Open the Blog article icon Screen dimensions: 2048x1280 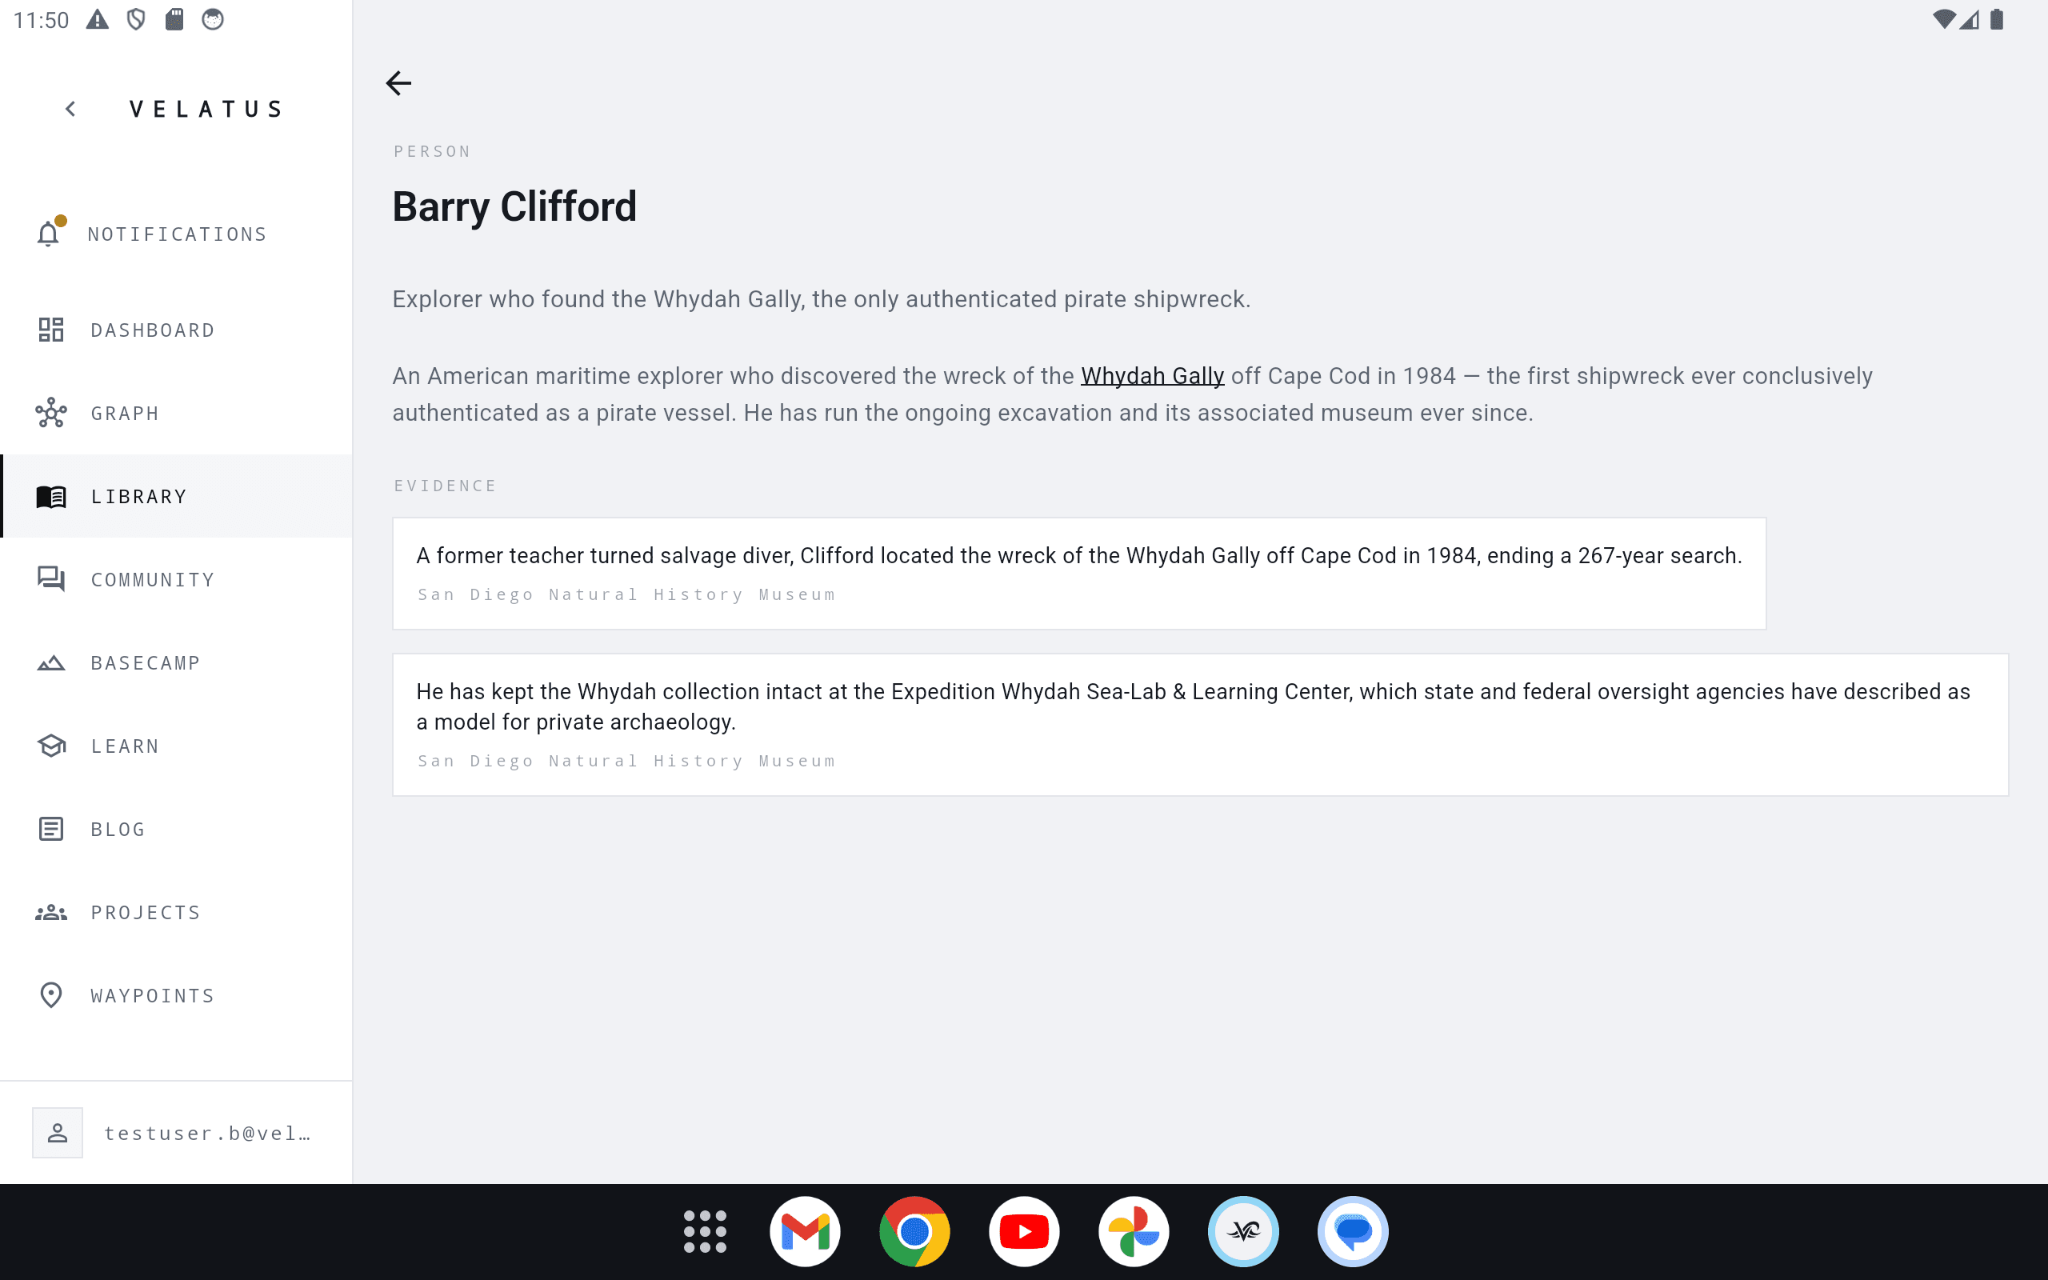50,829
